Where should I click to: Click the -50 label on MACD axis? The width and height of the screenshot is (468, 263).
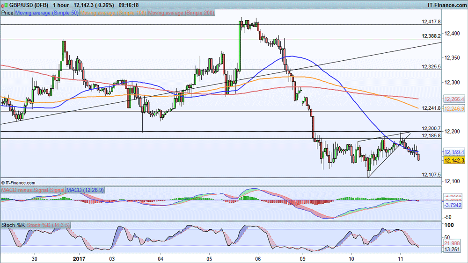[x=448, y=217]
